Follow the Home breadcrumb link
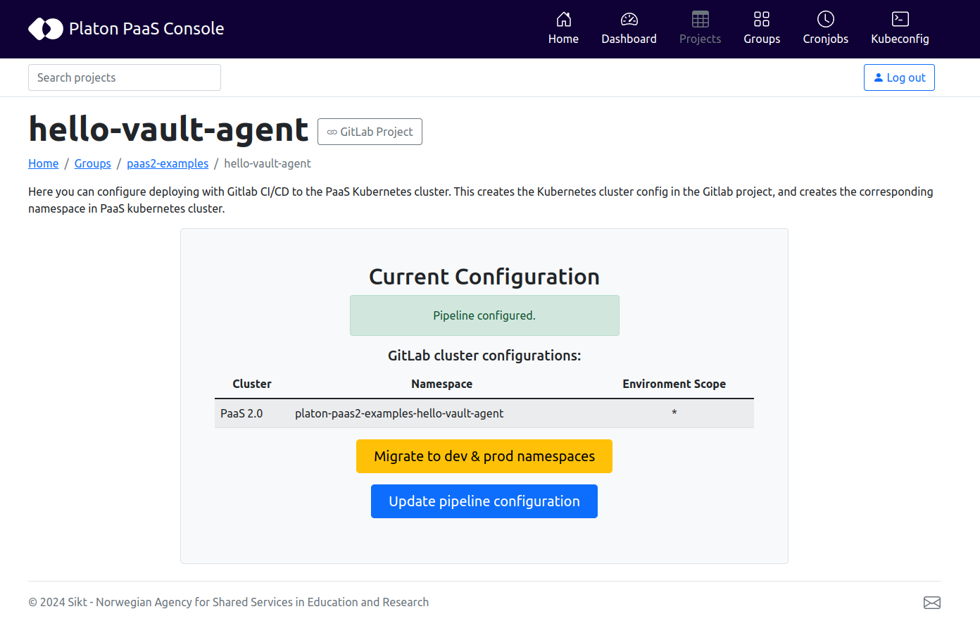 coord(43,163)
